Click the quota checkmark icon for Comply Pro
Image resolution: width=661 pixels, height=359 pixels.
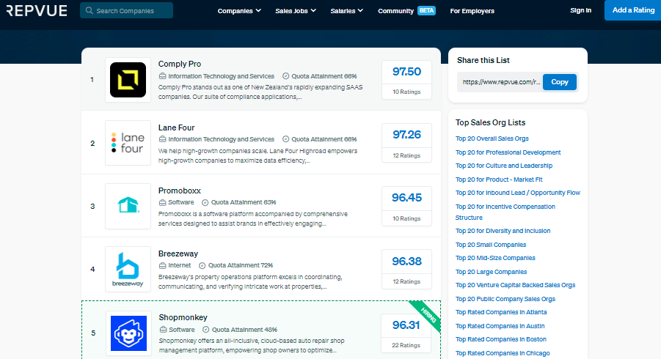coord(285,76)
